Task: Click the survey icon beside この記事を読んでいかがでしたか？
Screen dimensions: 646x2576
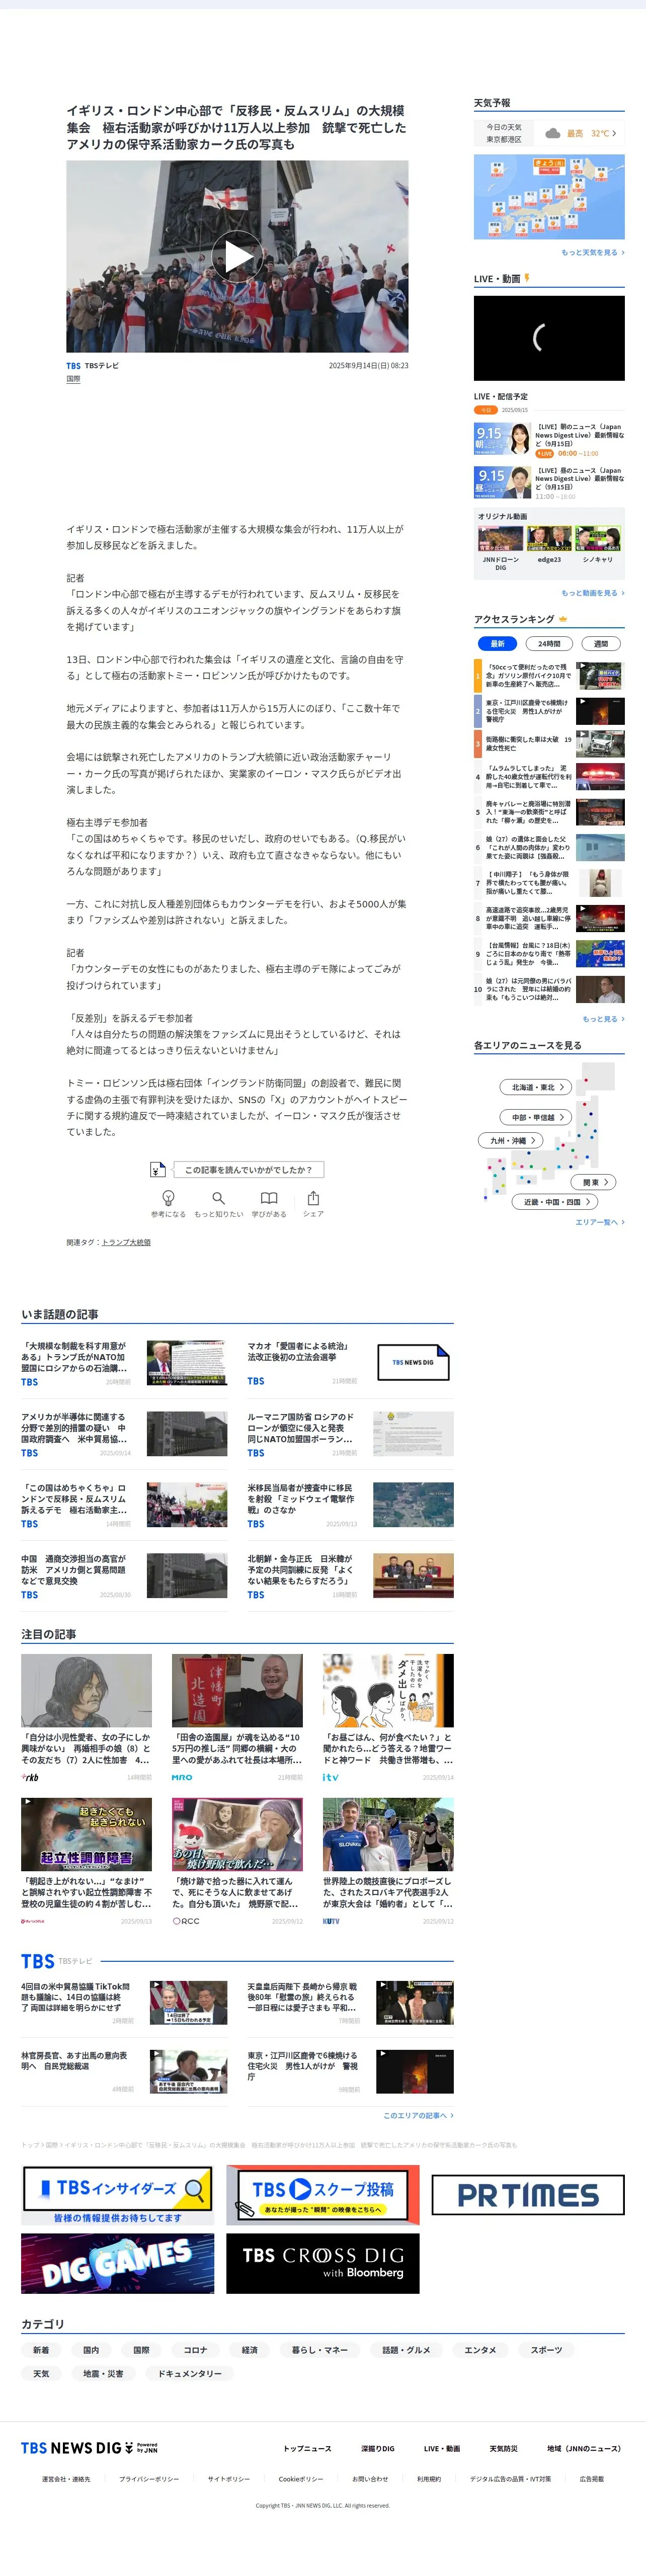Action: [157, 1169]
